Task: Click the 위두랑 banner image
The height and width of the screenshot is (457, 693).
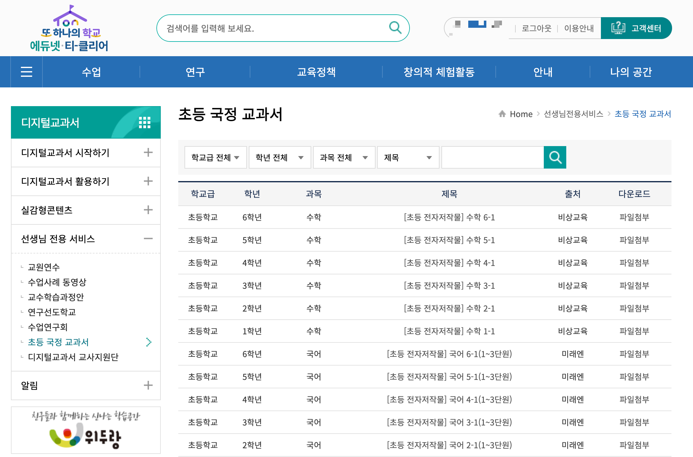Action: pos(86,430)
